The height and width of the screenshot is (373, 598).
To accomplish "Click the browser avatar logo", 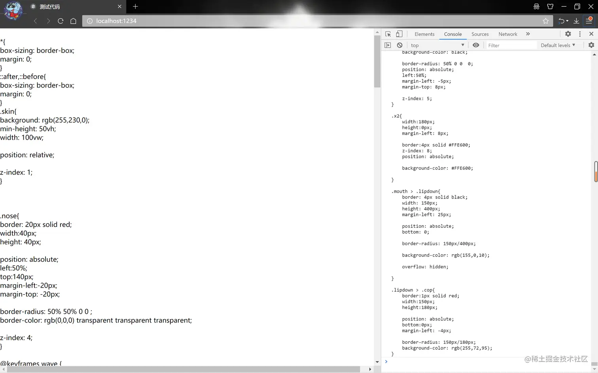I will pos(13,10).
